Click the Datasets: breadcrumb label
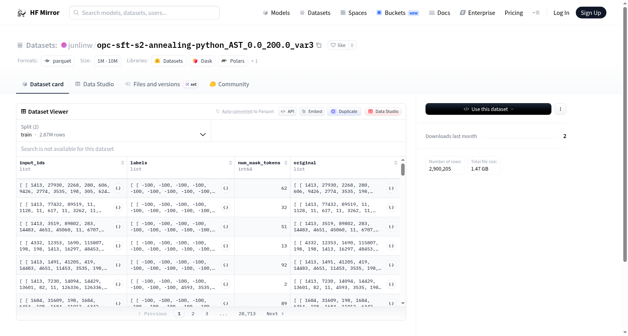 coord(42,45)
